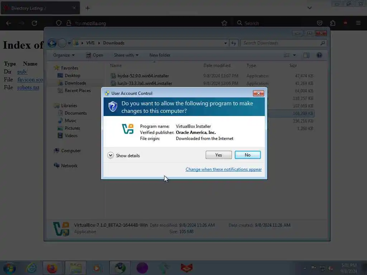Select Directory Listing tab

click(x=40, y=8)
